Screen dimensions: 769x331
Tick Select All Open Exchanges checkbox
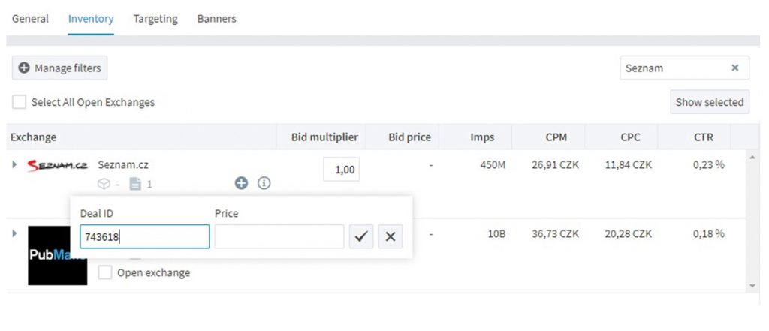pyautogui.click(x=19, y=102)
